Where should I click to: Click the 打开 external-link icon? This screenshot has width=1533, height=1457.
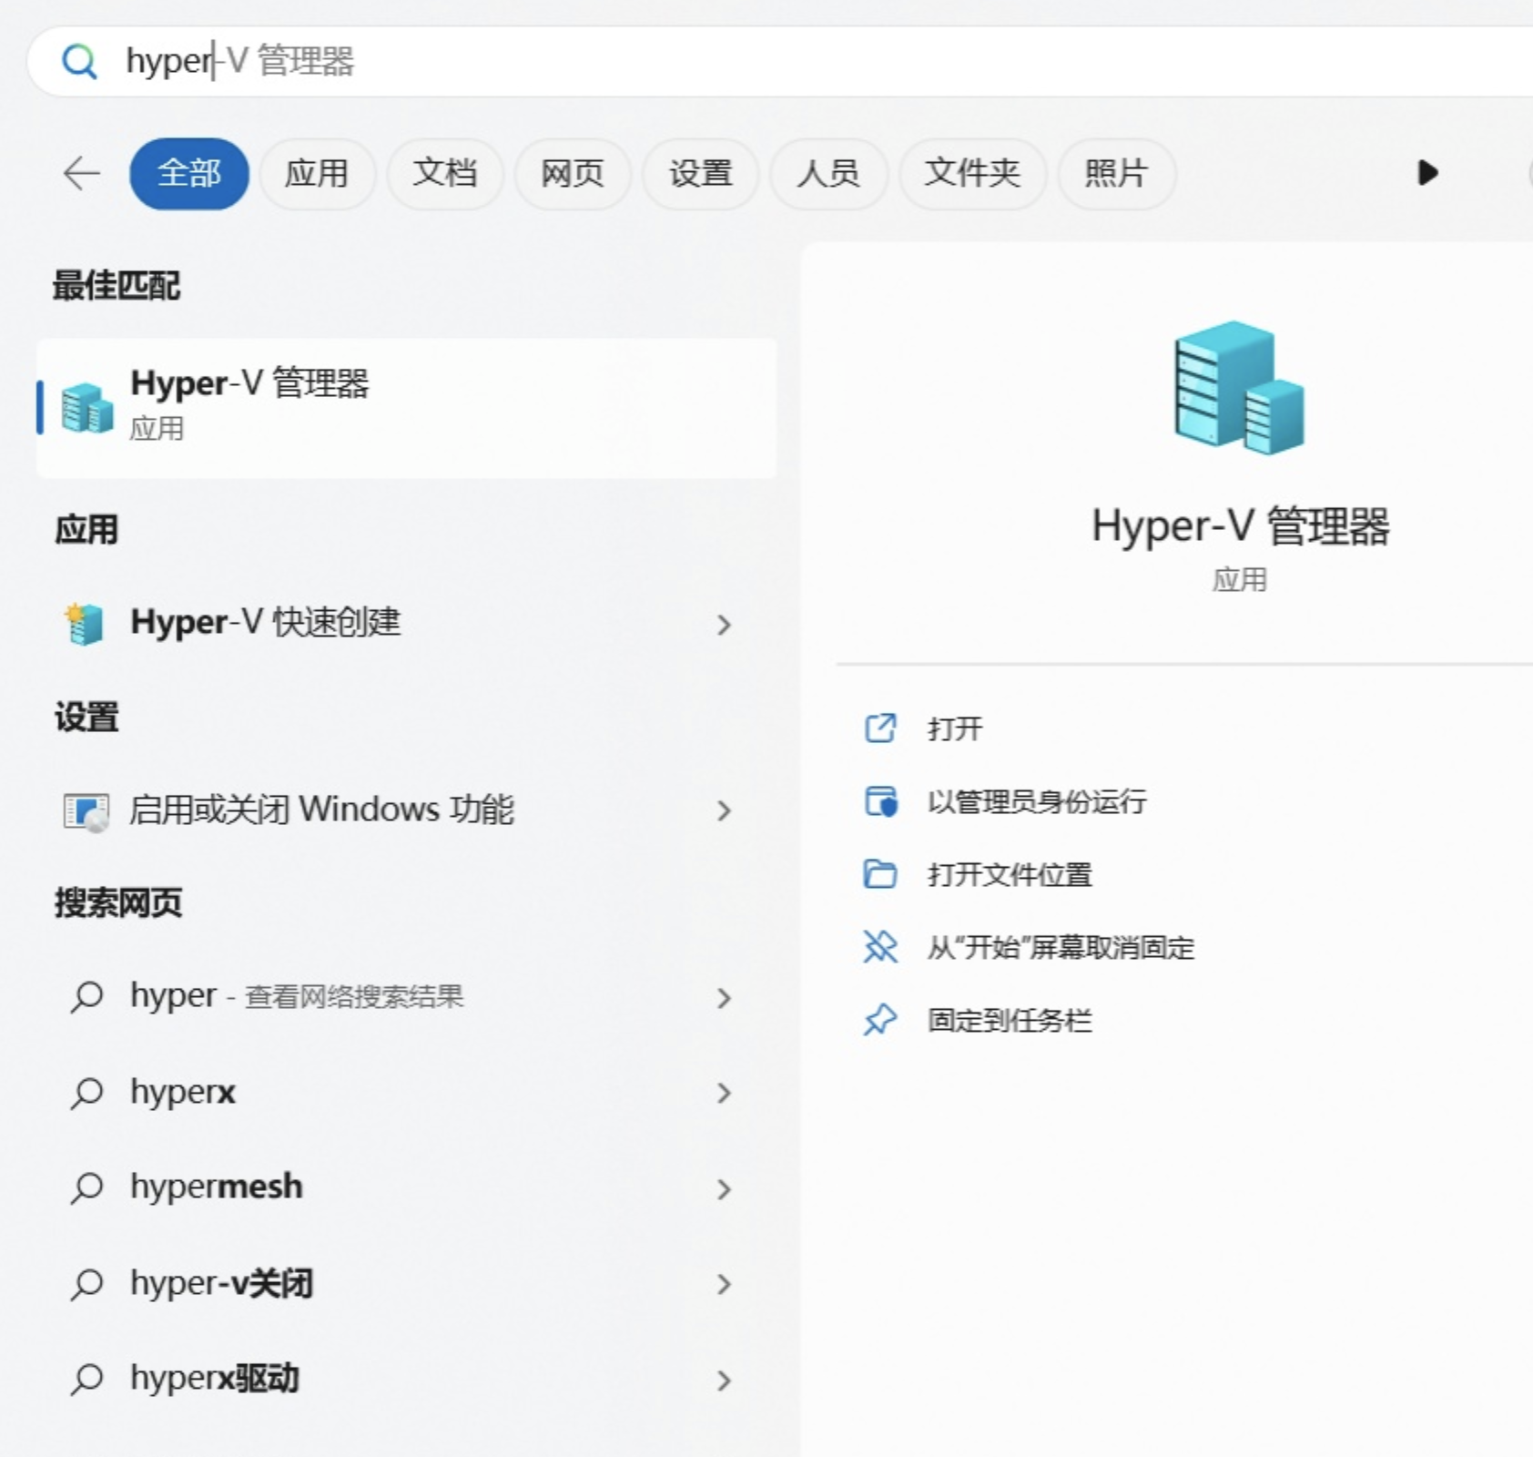[880, 728]
